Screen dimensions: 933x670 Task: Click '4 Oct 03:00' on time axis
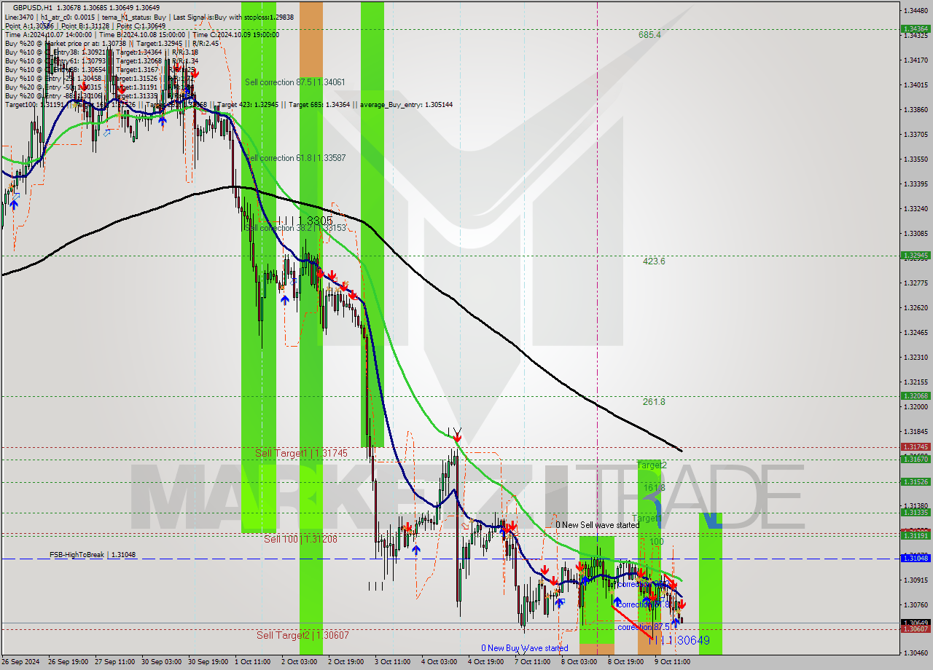click(440, 662)
